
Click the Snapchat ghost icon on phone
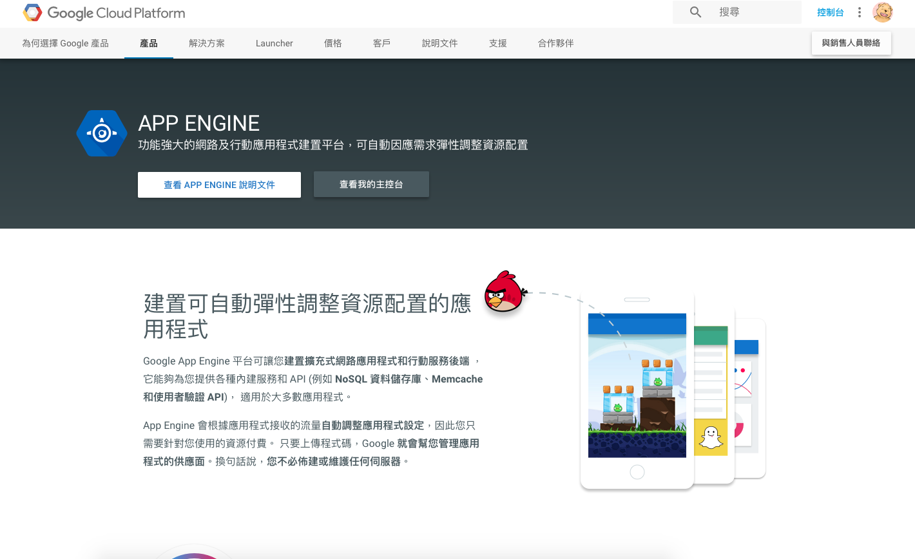pos(711,437)
